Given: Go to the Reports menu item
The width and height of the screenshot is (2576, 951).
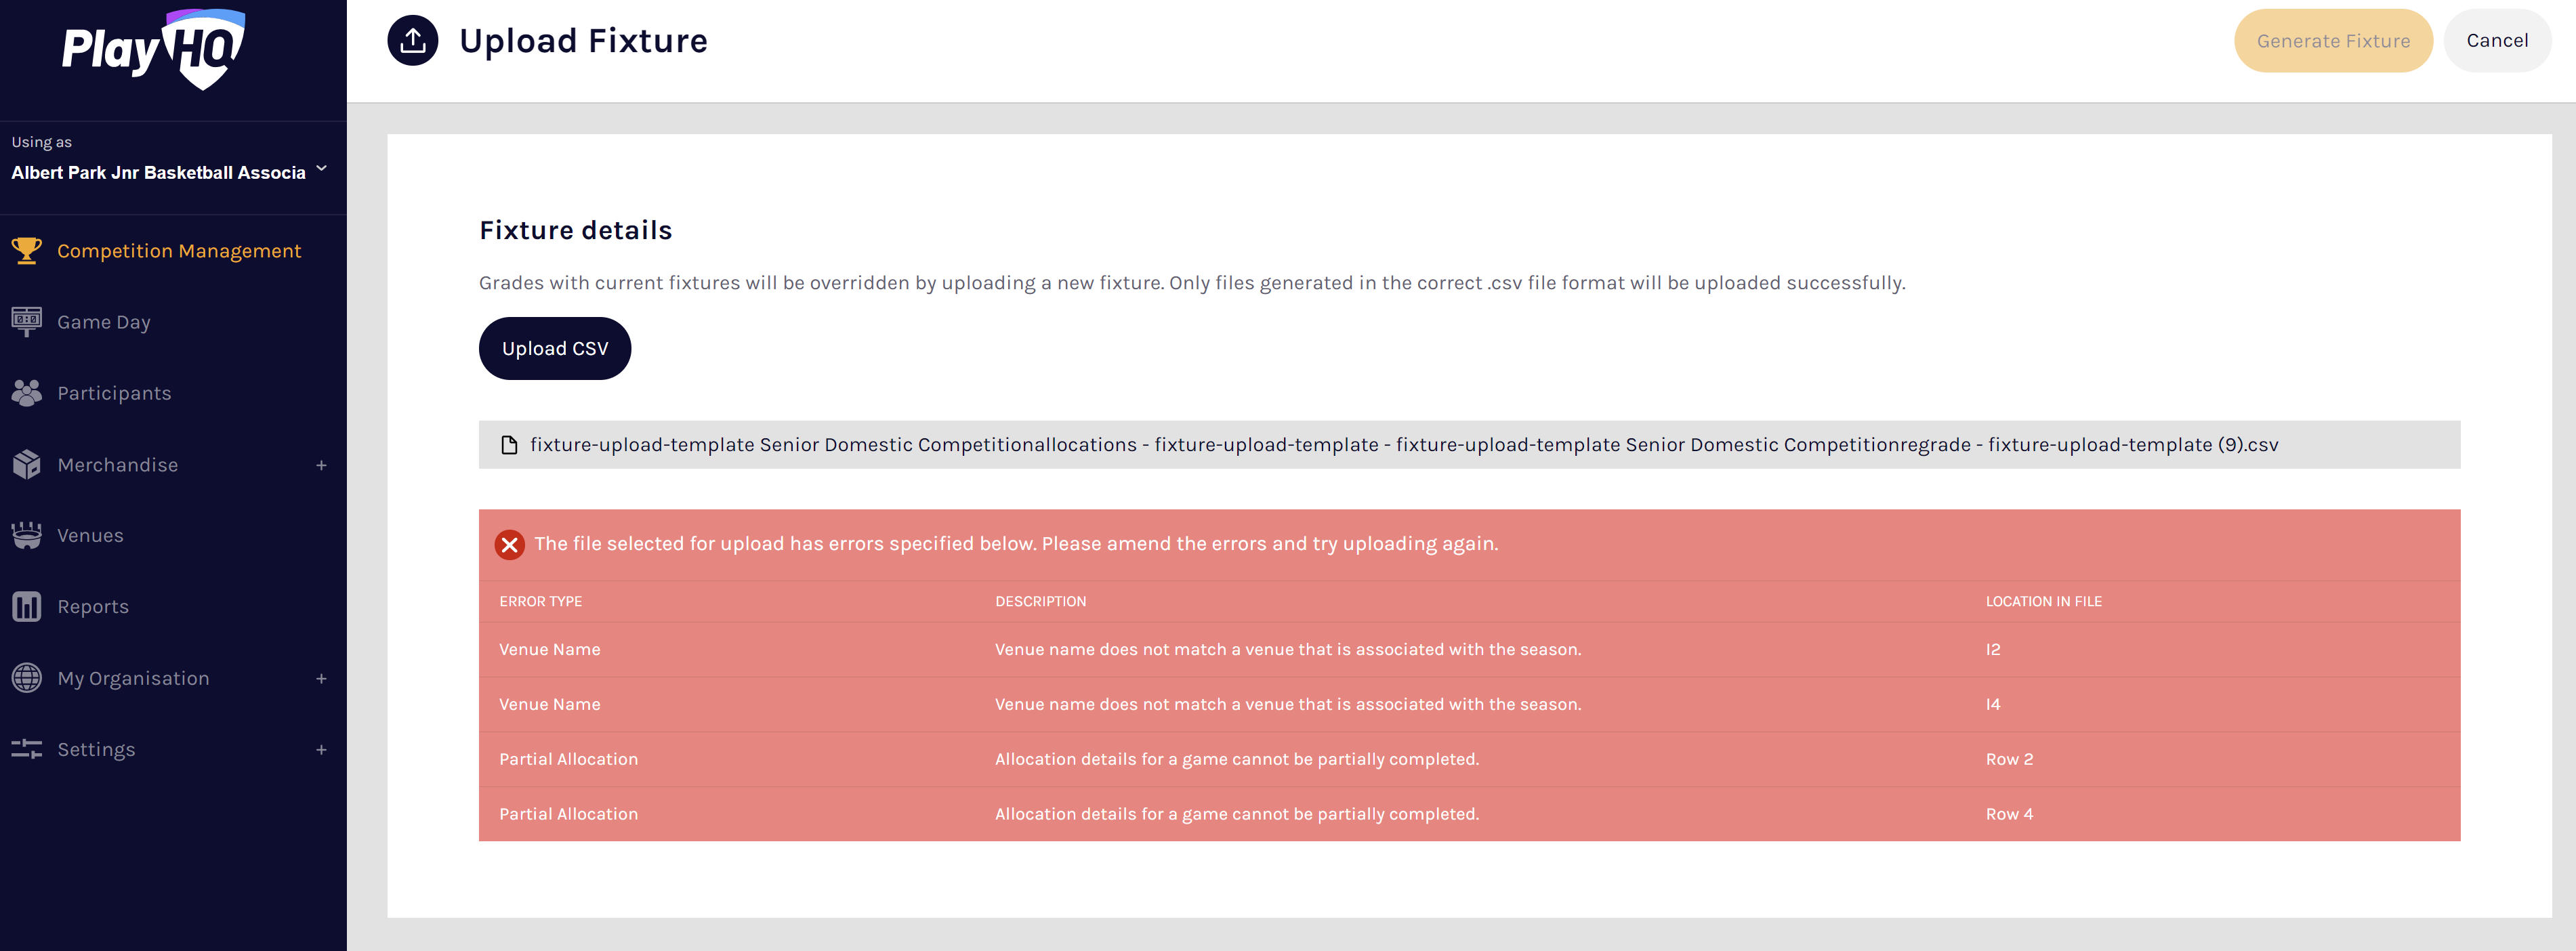Looking at the screenshot, I should (x=93, y=607).
